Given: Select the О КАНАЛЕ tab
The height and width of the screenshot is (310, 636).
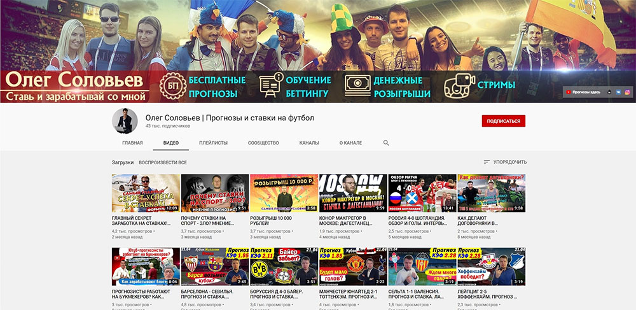Looking at the screenshot, I should click(x=351, y=143).
